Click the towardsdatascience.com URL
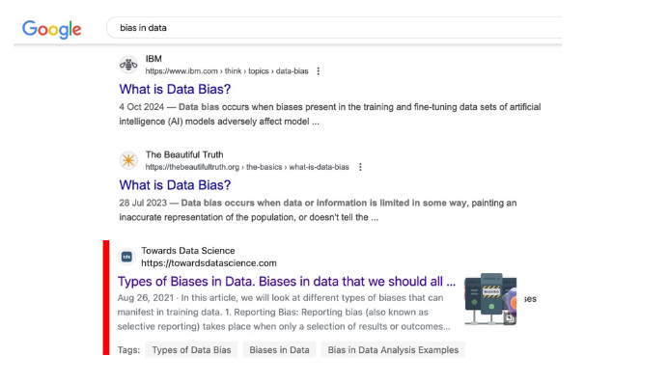 pyautogui.click(x=209, y=263)
